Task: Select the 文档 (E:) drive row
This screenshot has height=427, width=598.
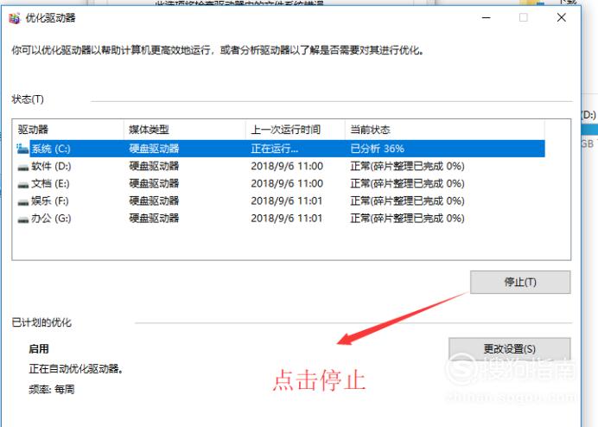Action: coord(281,183)
